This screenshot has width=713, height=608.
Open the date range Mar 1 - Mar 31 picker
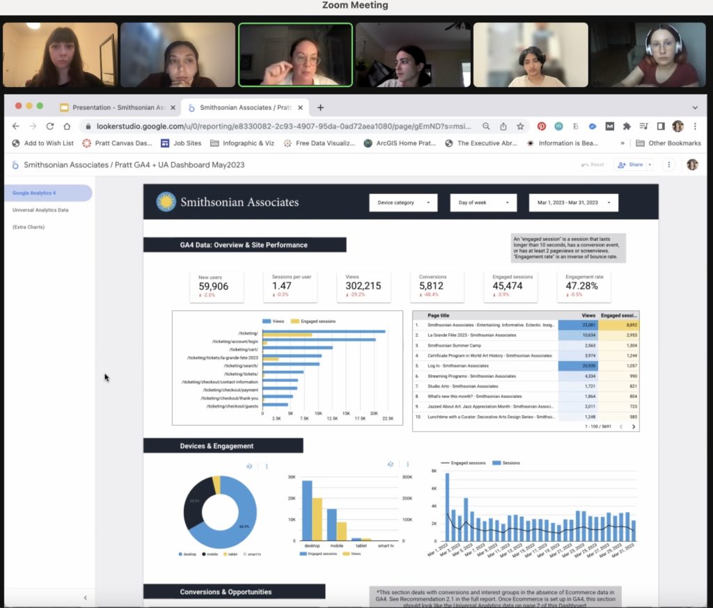click(574, 202)
